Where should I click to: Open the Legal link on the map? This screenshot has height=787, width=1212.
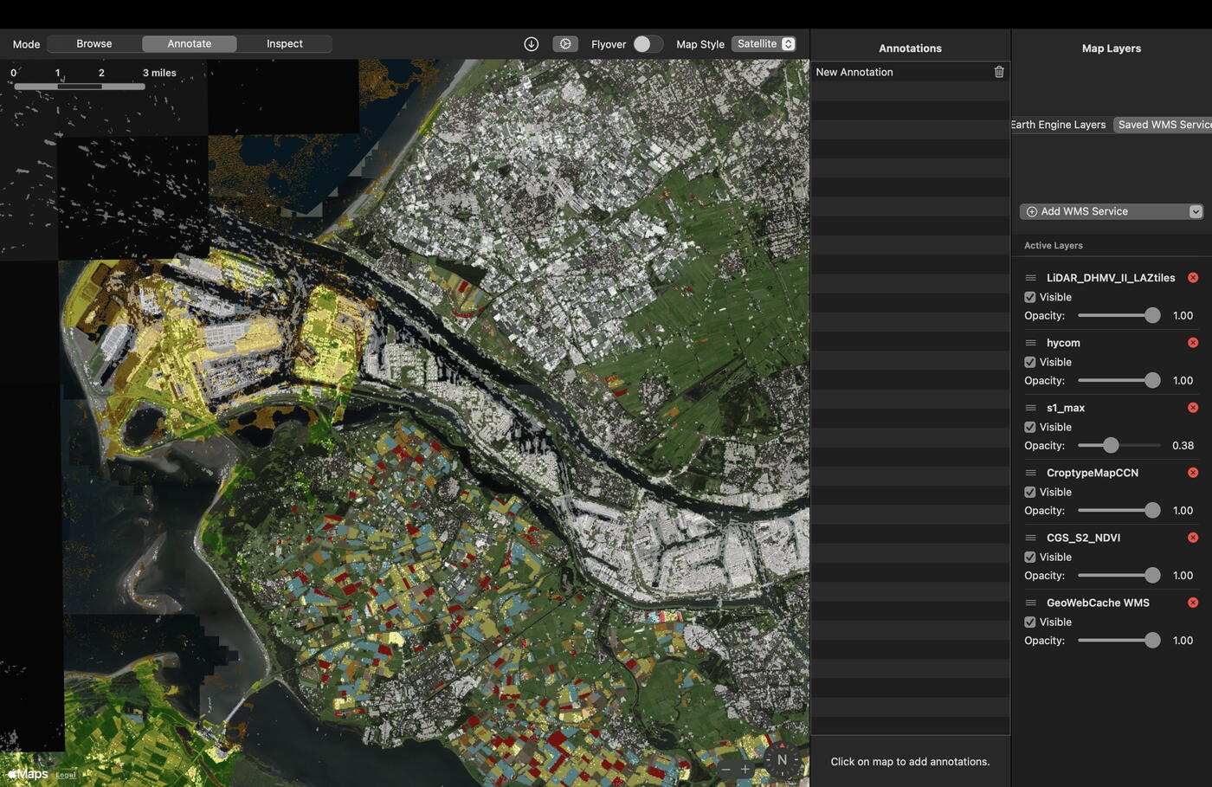pos(66,775)
